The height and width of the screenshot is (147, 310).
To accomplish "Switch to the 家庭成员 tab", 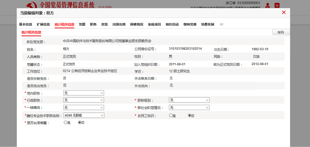I will click(154, 24).
